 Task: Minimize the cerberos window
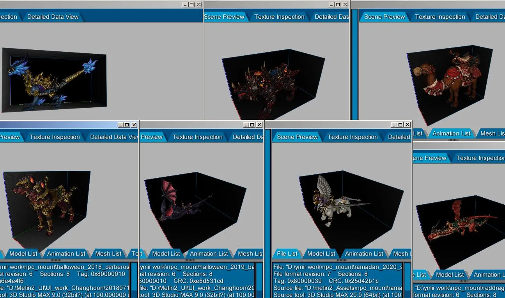(x=120, y=124)
